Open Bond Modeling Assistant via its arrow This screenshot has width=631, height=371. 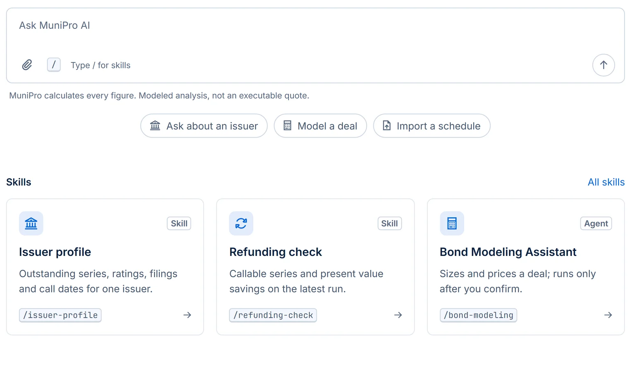[x=608, y=315]
